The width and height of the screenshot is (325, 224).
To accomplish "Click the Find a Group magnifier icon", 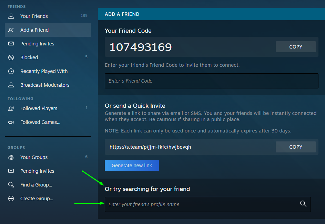I will coord(11,185).
